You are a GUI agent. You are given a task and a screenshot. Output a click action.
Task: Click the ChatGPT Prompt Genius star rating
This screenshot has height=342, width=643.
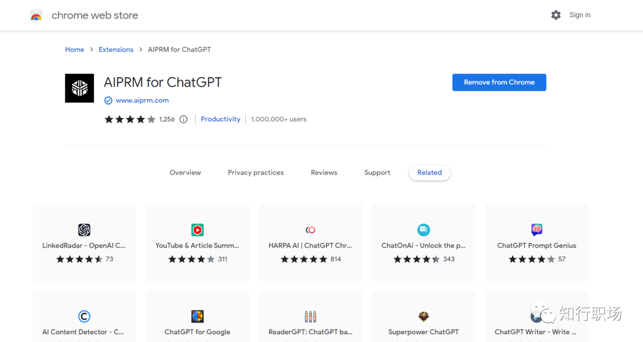tap(532, 259)
